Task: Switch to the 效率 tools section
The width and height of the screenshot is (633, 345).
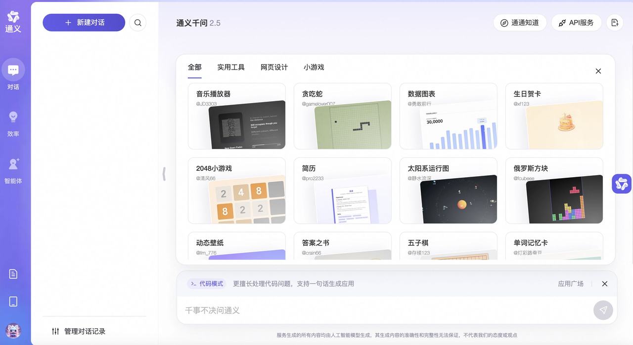Action: (13, 122)
